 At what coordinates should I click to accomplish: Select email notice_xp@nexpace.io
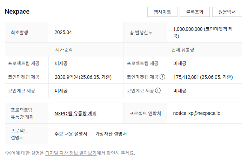click(x=197, y=113)
